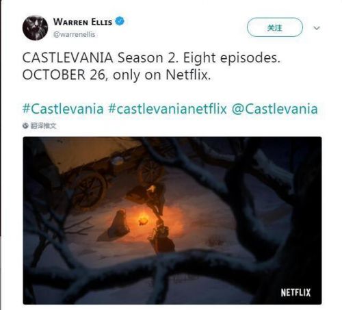Click the 关注 follow button
This screenshot has height=310, width=342.
(275, 27)
